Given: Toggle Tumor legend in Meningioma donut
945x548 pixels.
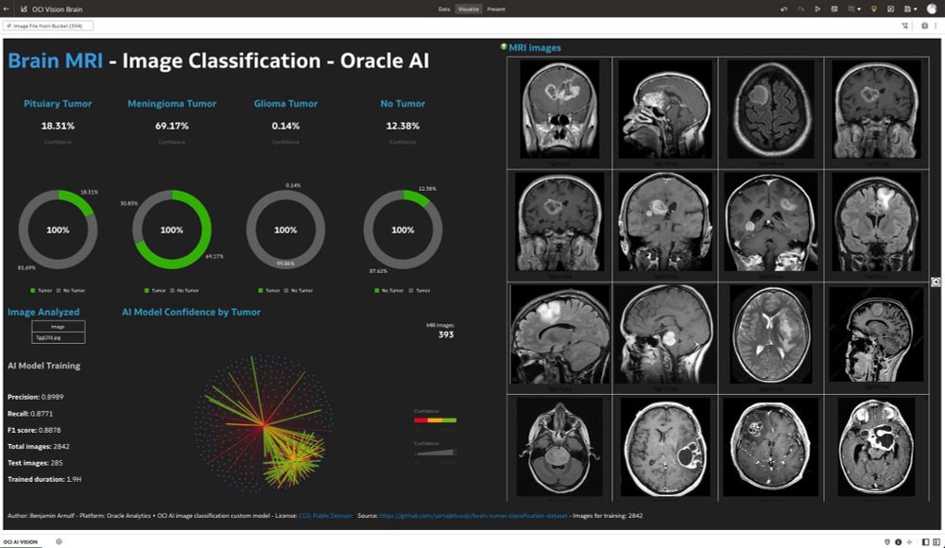Looking at the screenshot, I should [x=155, y=291].
